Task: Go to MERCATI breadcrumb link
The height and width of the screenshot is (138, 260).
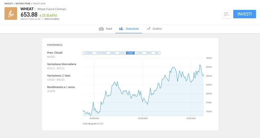Action: (9, 3)
